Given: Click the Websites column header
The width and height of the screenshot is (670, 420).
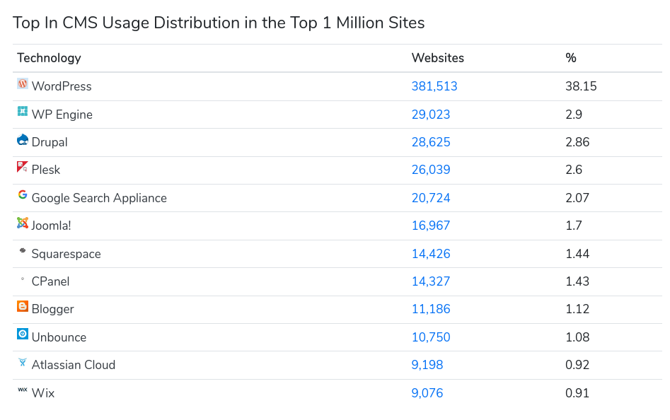Looking at the screenshot, I should (437, 58).
